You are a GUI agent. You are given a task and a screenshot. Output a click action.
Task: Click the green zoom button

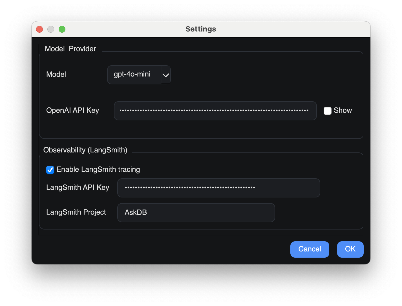point(62,29)
